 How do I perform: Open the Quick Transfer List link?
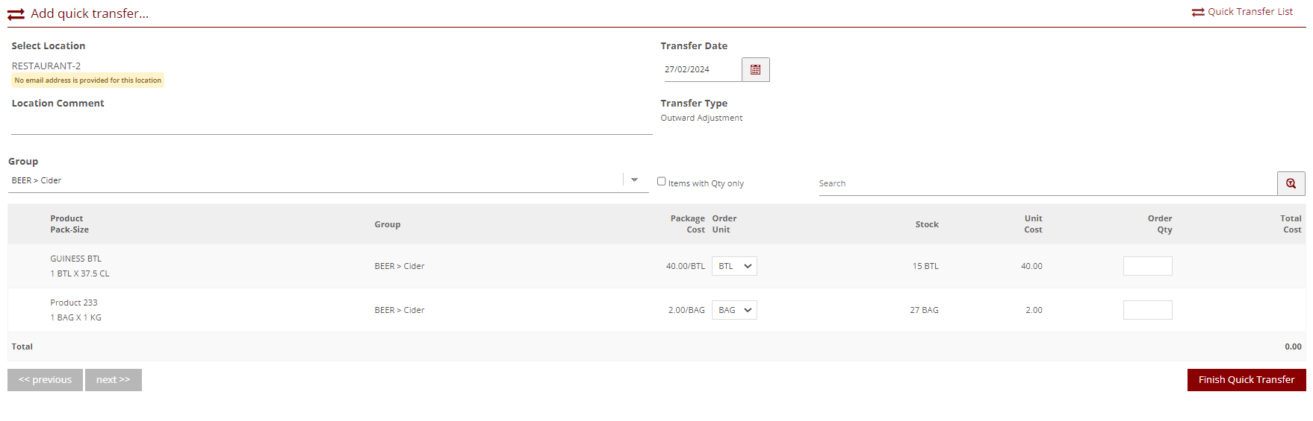tap(1250, 12)
